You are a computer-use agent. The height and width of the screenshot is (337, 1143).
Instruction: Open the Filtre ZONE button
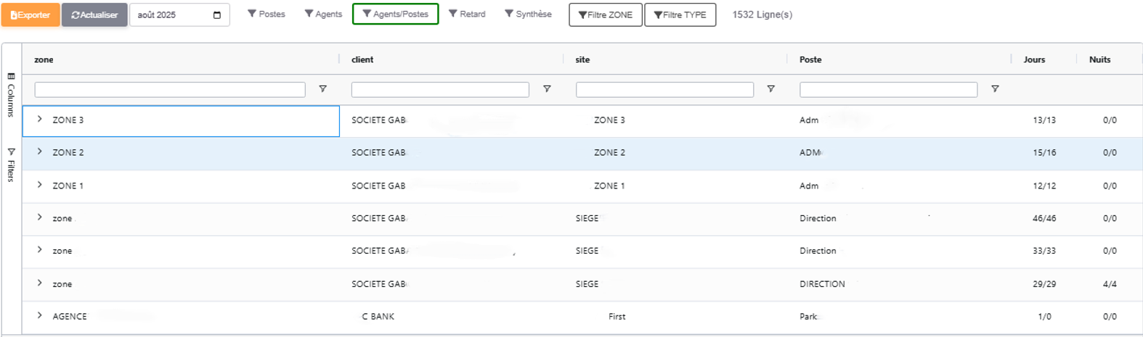[605, 14]
